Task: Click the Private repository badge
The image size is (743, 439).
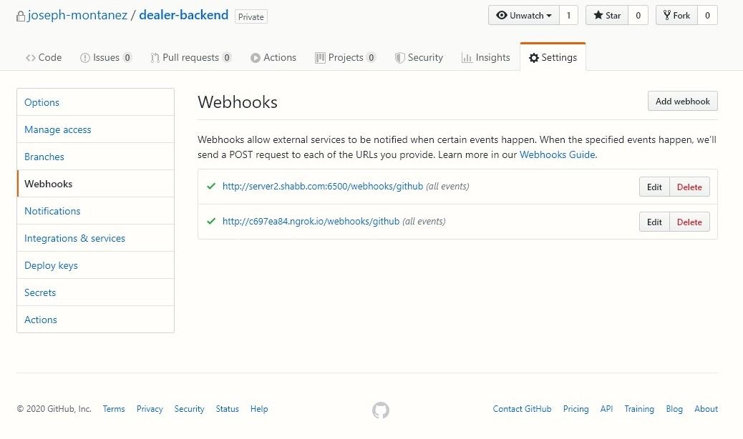Action: click(251, 16)
